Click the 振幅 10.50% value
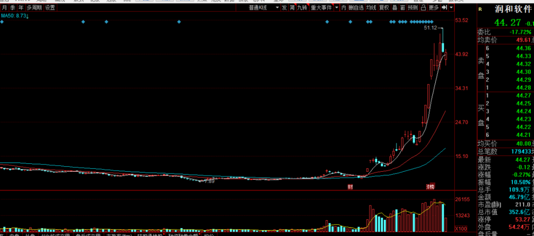Viewport: 534px width, 236px height. [x=522, y=183]
